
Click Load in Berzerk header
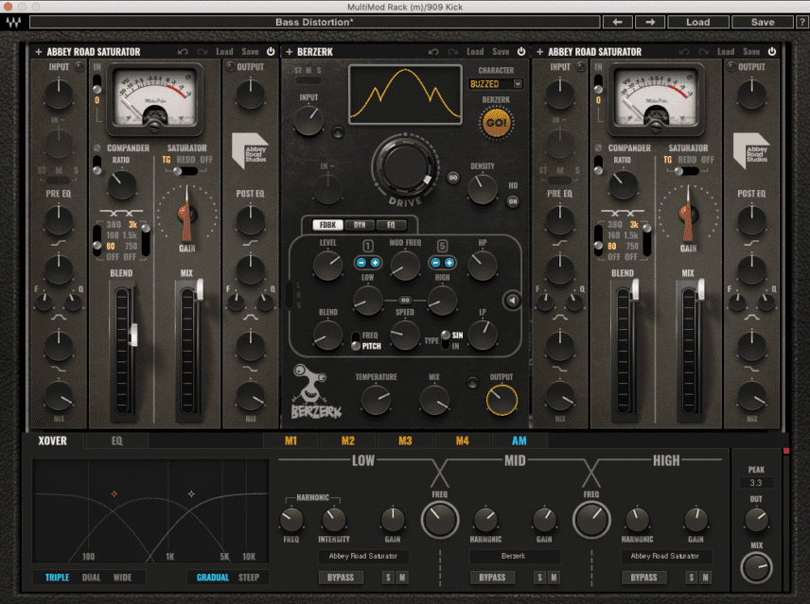pyautogui.click(x=475, y=52)
